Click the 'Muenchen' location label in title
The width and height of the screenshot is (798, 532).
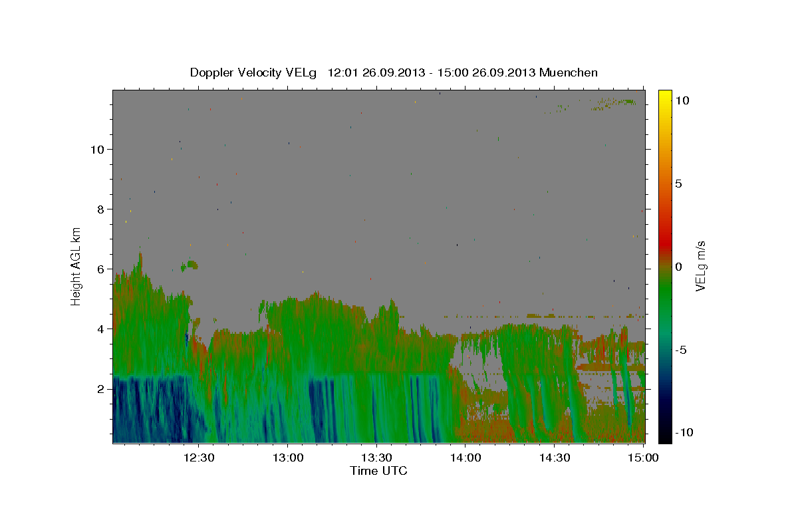pyautogui.click(x=569, y=72)
